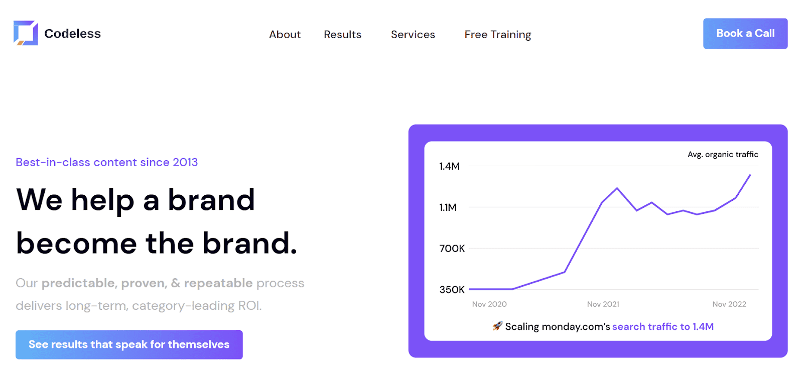The image size is (803, 368).
Task: Click the Nov 2020 axis label
Action: point(489,304)
